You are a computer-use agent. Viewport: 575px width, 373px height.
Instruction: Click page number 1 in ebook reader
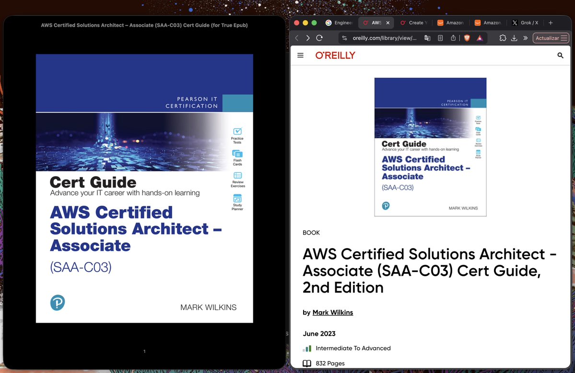click(144, 351)
